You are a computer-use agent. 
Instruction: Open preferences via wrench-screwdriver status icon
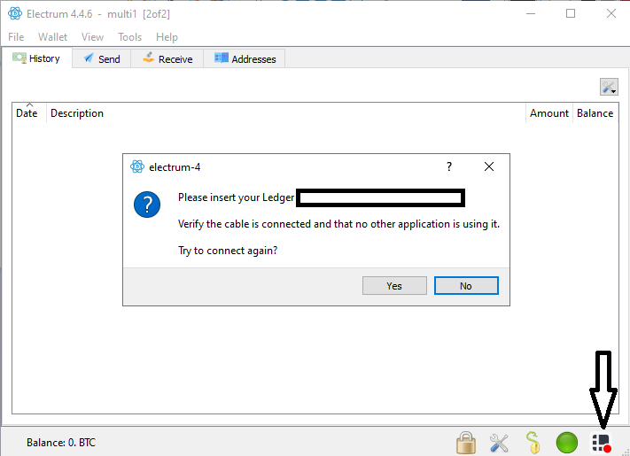point(499,443)
